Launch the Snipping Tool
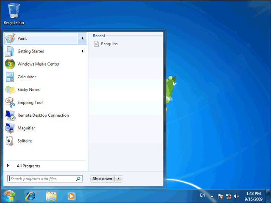The image size is (271, 203). coord(45,102)
